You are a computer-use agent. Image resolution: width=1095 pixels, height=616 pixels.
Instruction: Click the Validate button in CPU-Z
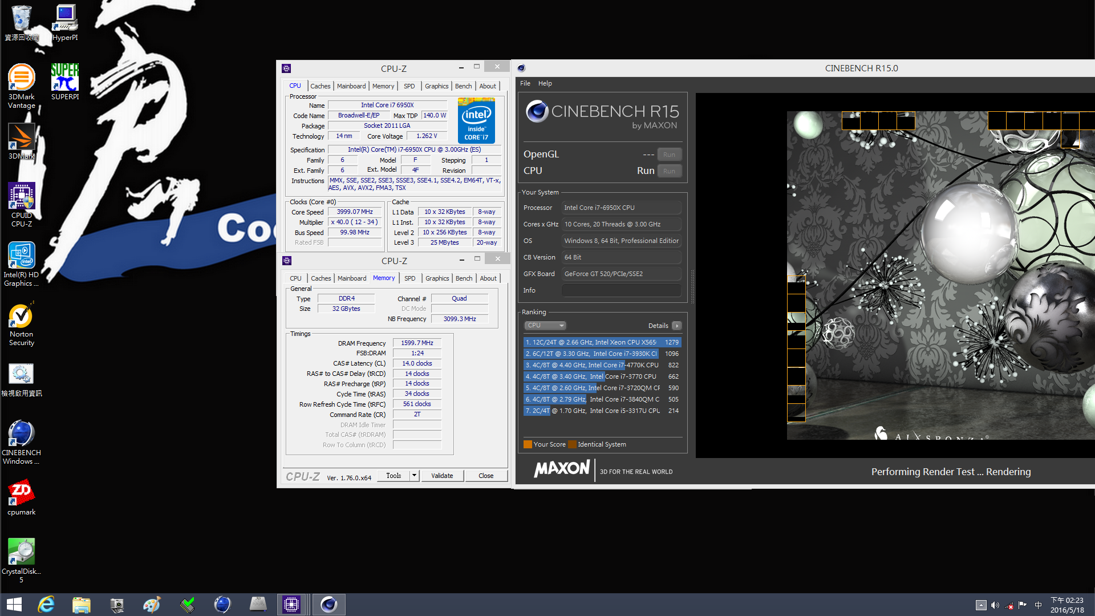click(442, 476)
